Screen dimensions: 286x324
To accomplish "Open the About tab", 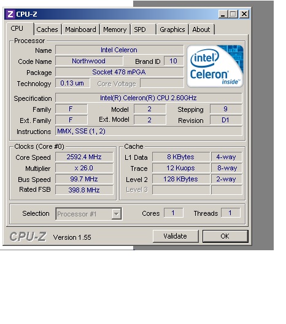I will tap(201, 30).
